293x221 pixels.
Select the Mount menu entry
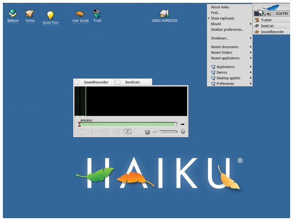coord(230,24)
